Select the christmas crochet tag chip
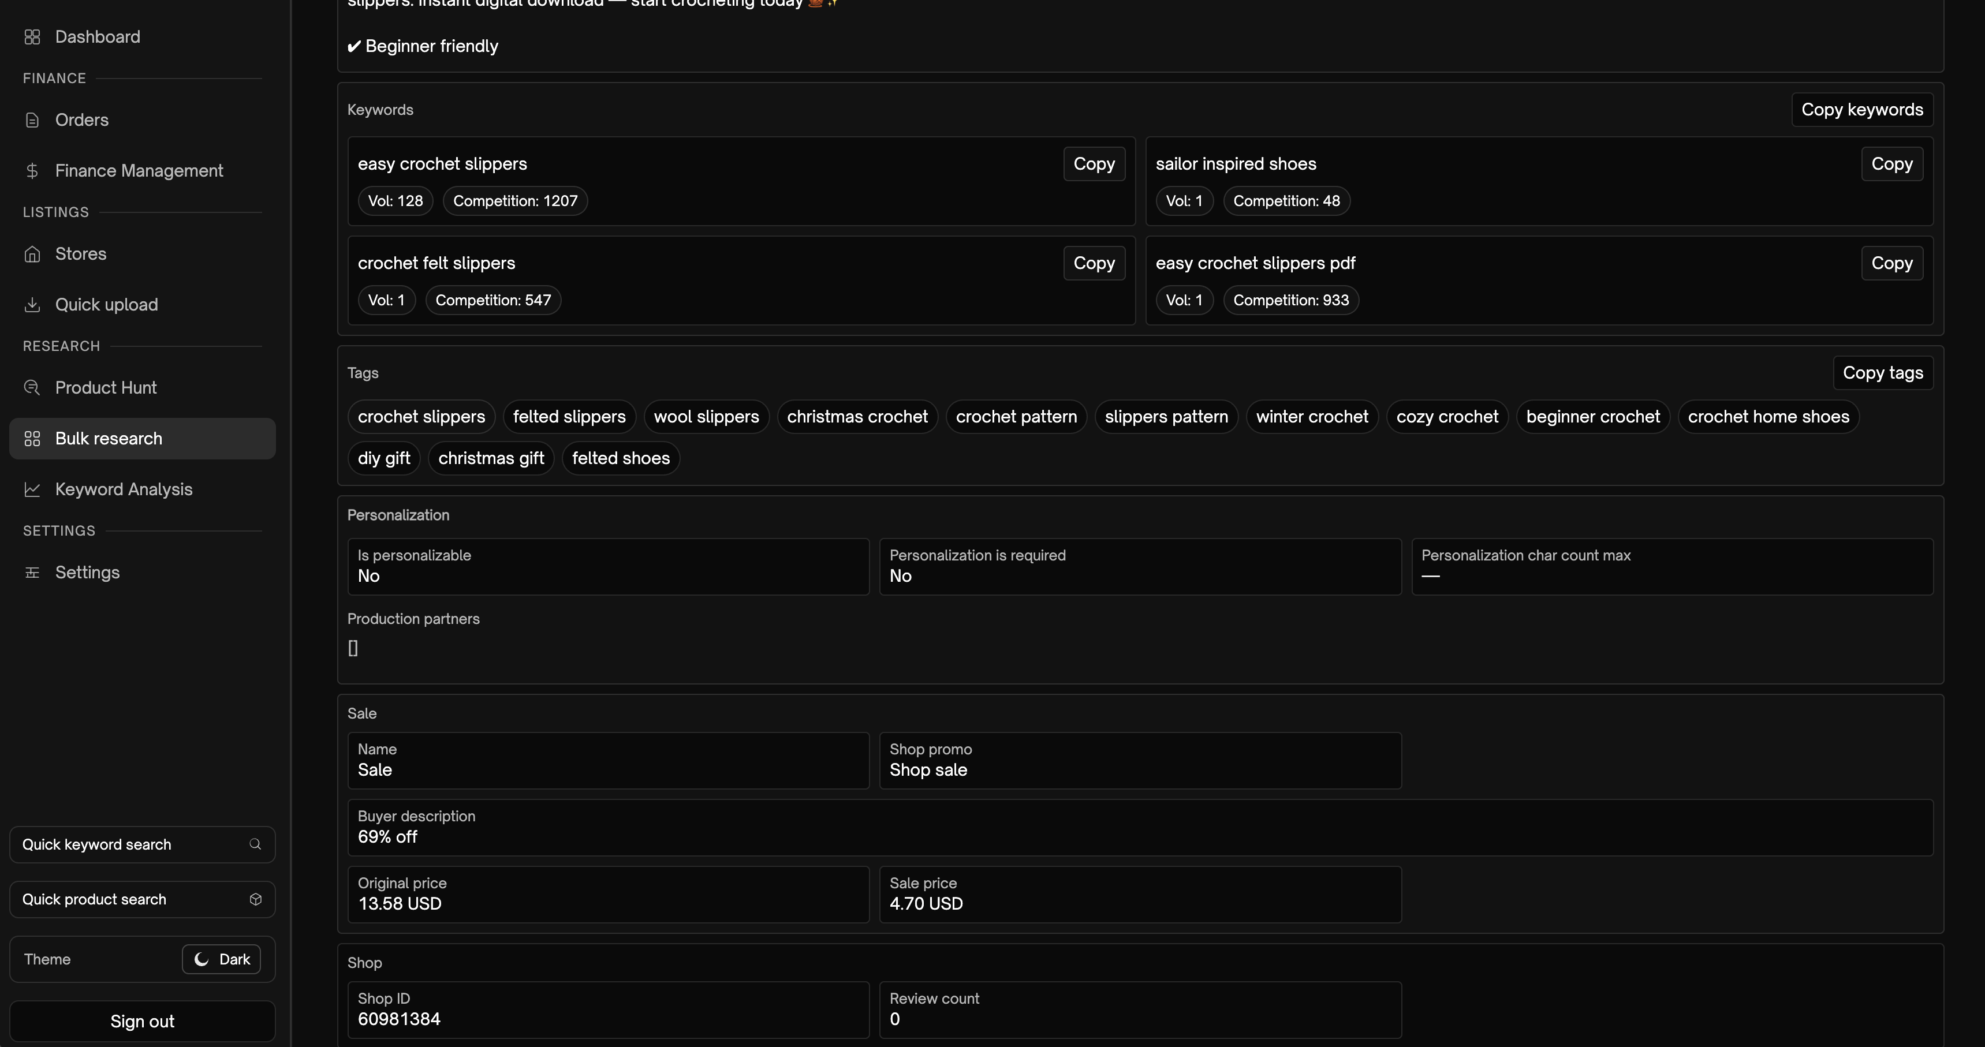Image resolution: width=1985 pixels, height=1047 pixels. pyautogui.click(x=857, y=416)
